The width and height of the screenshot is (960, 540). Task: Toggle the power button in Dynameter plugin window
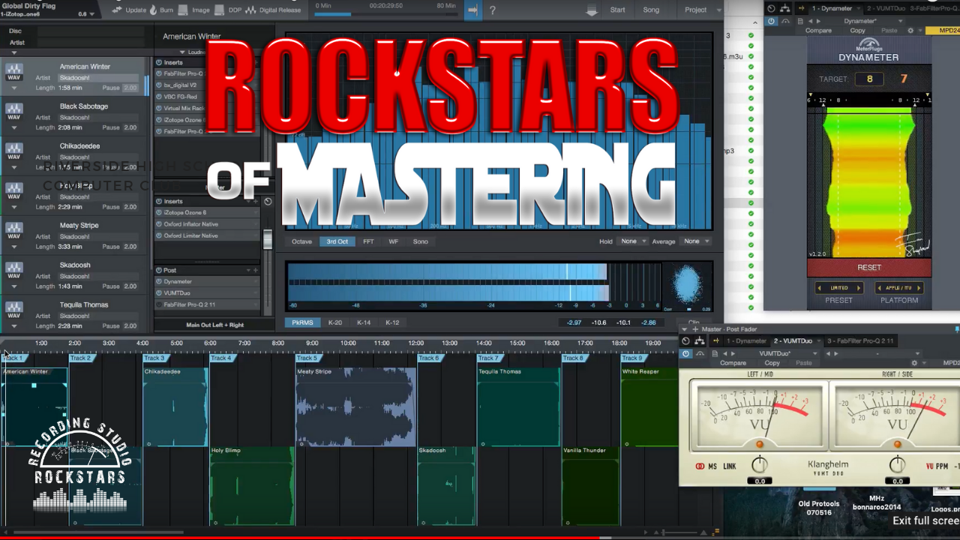tap(771, 21)
